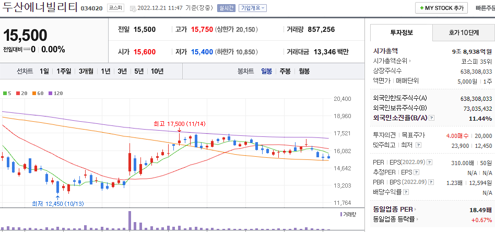Click the current price 15,500
The image size is (495, 232).
click(x=25, y=35)
